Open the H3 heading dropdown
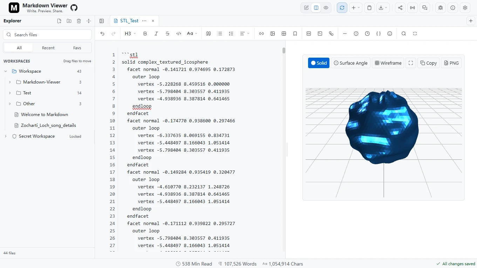Image resolution: width=477 pixels, height=268 pixels. [130, 34]
